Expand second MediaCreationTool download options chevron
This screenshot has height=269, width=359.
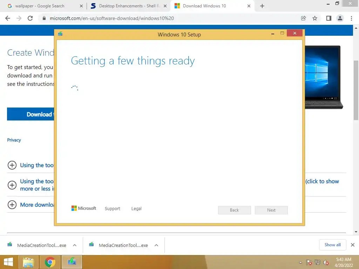coord(156,245)
